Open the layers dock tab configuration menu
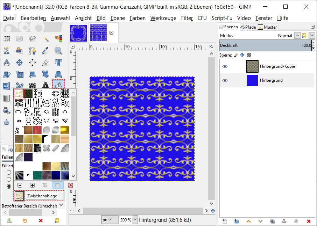This screenshot has height=226, width=317. click(x=312, y=27)
